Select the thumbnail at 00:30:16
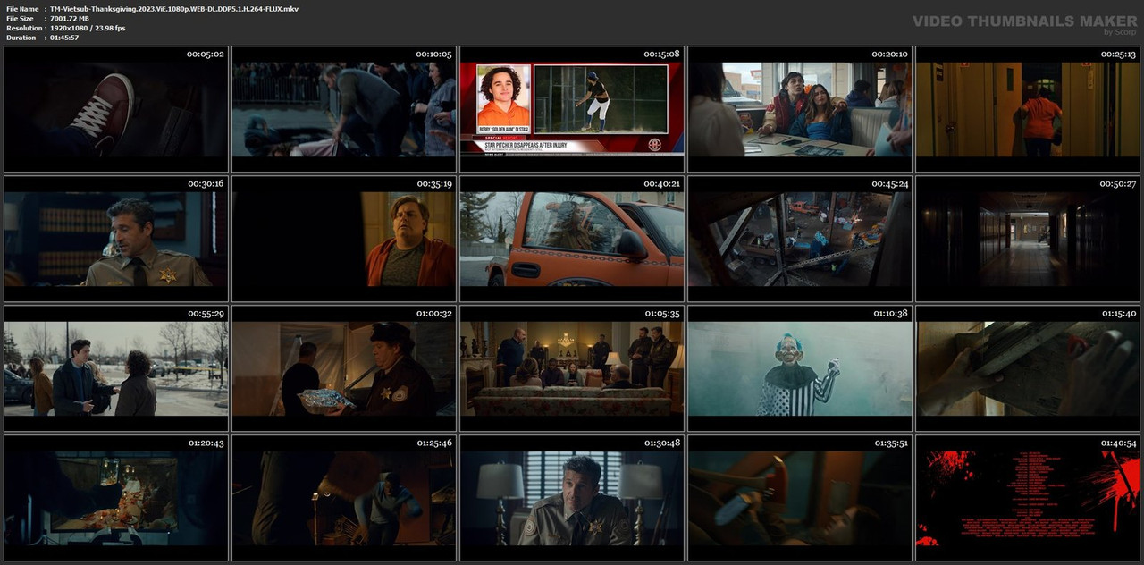This screenshot has width=1144, height=565. [116, 239]
